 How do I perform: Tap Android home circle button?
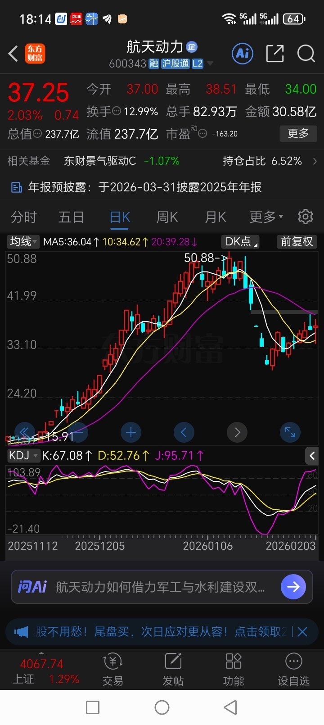162,707
